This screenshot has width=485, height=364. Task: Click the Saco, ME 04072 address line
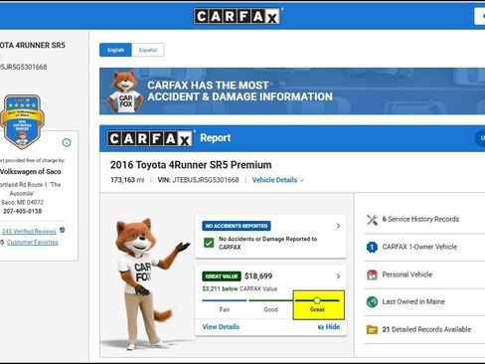click(22, 202)
